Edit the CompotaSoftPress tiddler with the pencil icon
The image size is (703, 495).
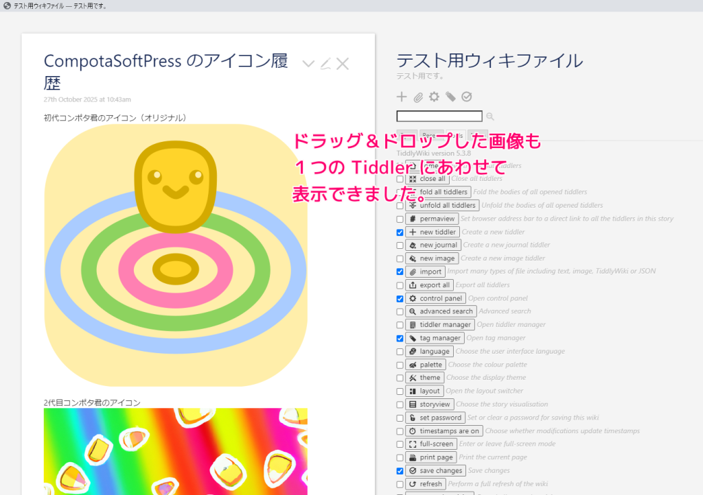(325, 63)
